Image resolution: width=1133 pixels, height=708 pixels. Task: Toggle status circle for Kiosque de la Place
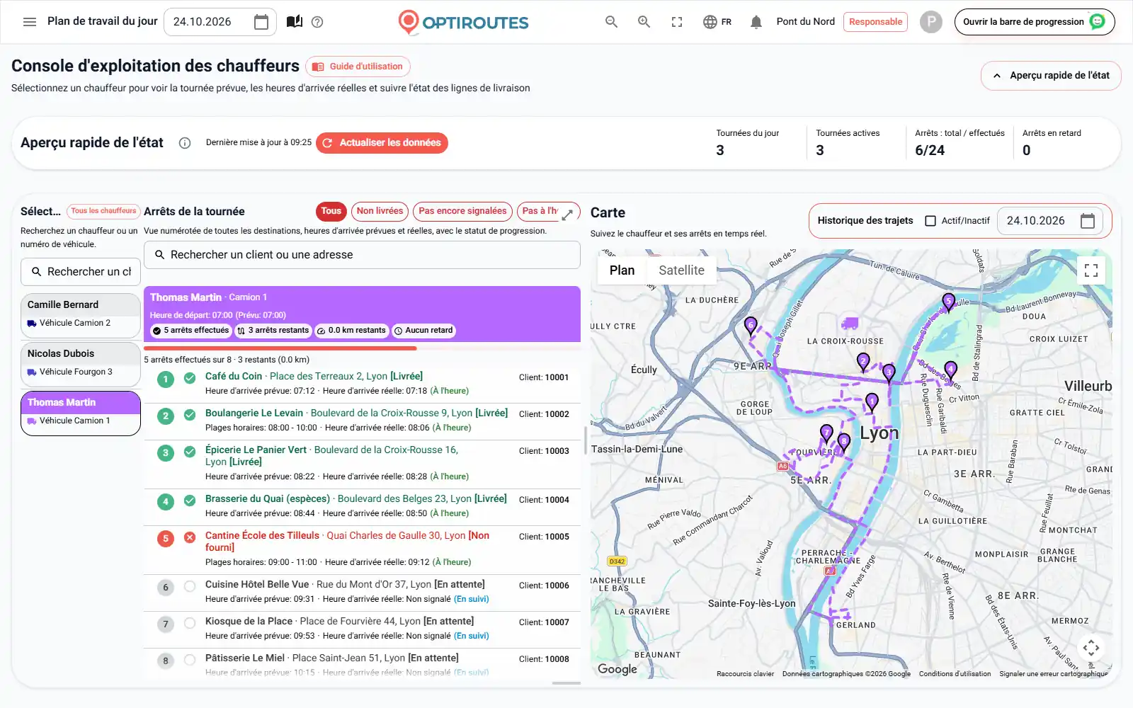(190, 623)
